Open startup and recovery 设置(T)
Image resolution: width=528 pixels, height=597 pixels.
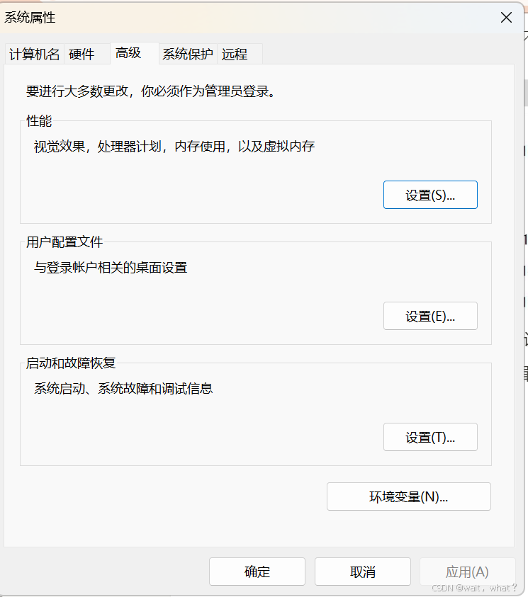(430, 437)
